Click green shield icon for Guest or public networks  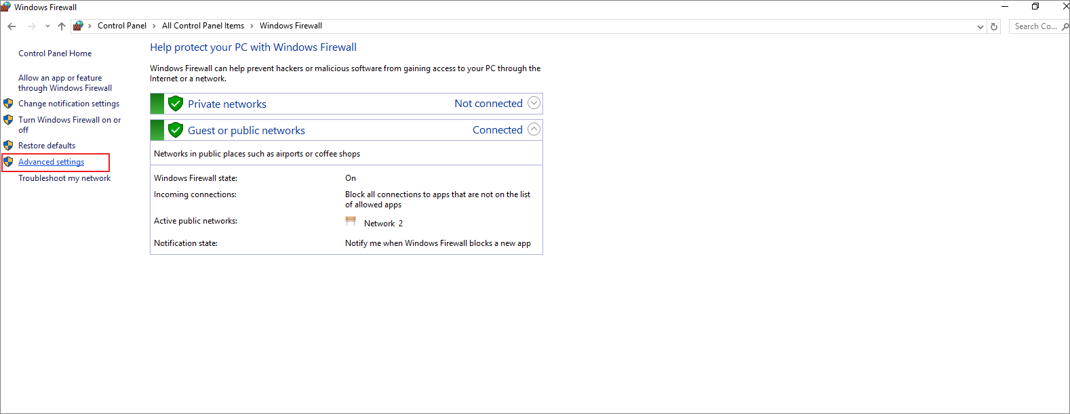tap(176, 130)
